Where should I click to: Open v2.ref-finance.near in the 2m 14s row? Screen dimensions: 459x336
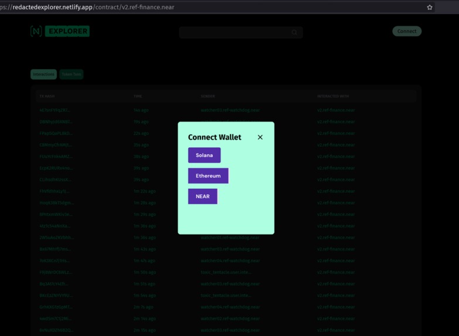pos(336,319)
